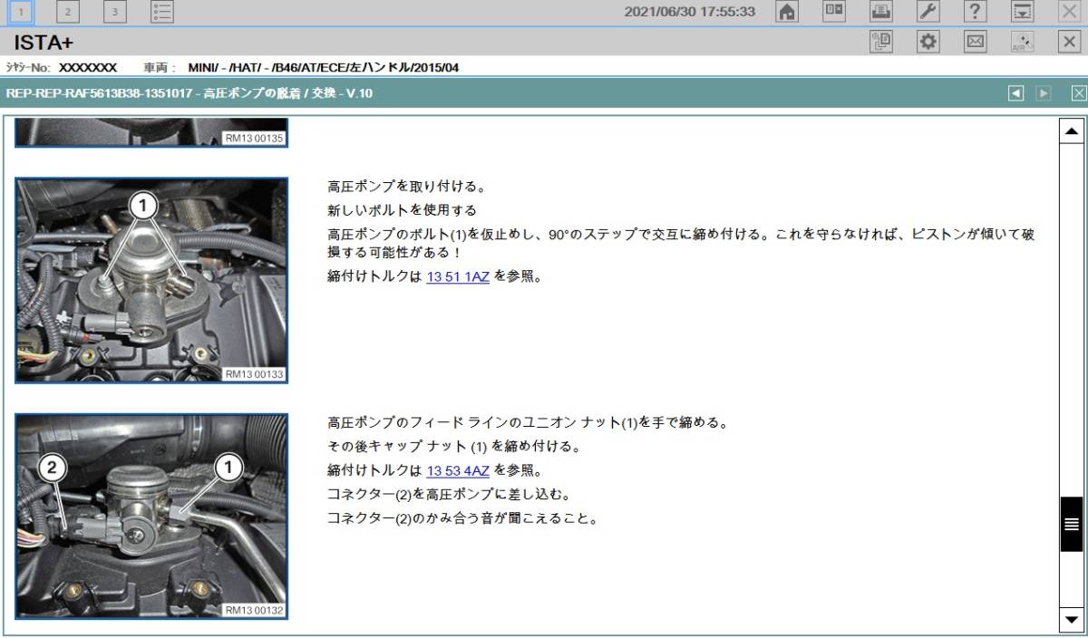Open torque specification link 13 53 4AZ
Screen dimensions: 1088x638
click(457, 470)
